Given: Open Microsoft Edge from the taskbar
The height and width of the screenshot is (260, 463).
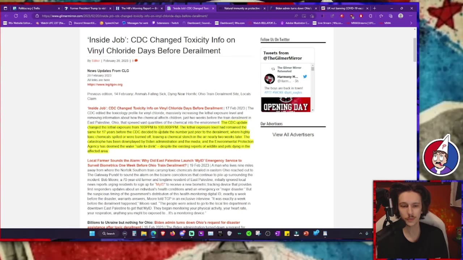Looking at the screenshot, I should click(x=153, y=234).
